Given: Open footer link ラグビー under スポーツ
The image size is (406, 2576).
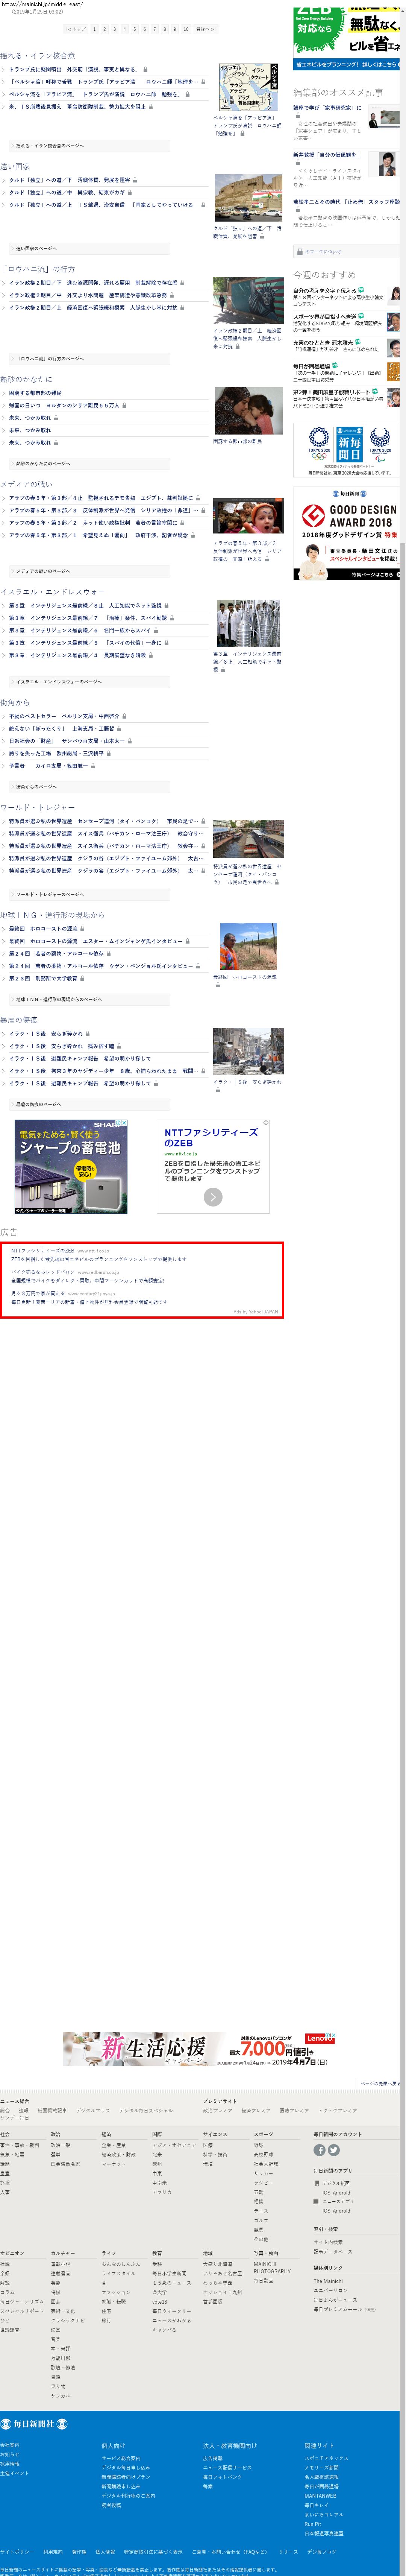Looking at the screenshot, I should [263, 2182].
